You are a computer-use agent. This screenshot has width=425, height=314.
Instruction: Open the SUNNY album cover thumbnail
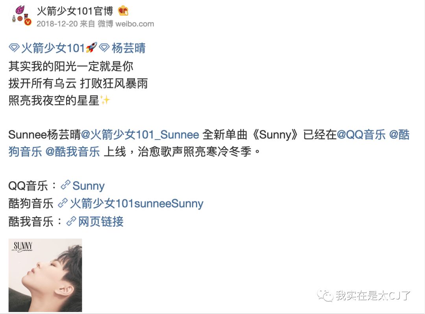[45, 275]
